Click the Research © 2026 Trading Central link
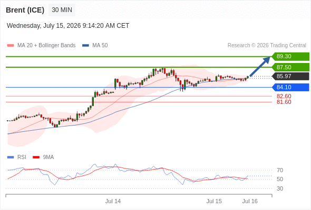 [267, 46]
